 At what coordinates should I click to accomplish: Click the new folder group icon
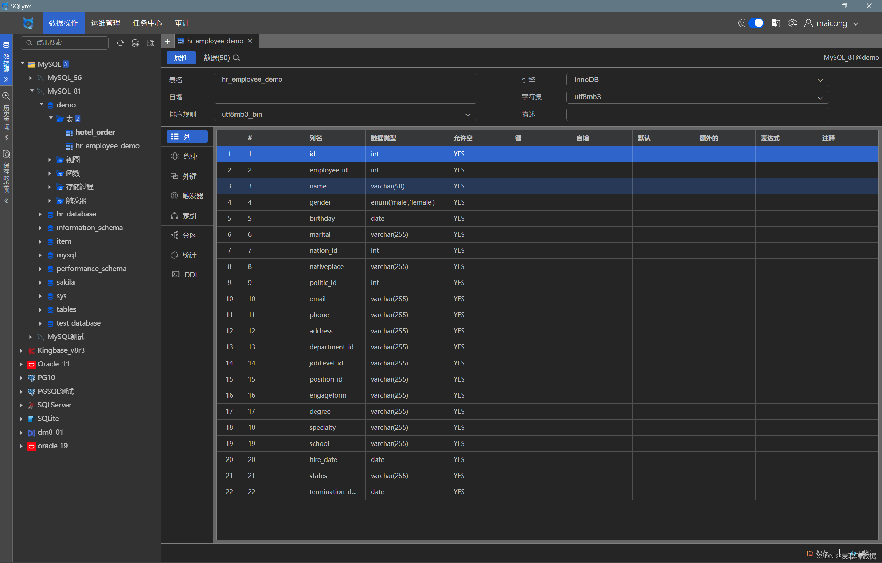150,43
